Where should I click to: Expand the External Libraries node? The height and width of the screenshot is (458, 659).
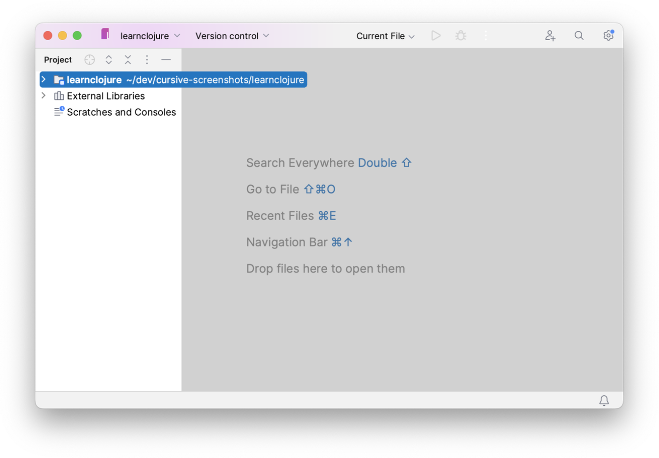click(44, 96)
